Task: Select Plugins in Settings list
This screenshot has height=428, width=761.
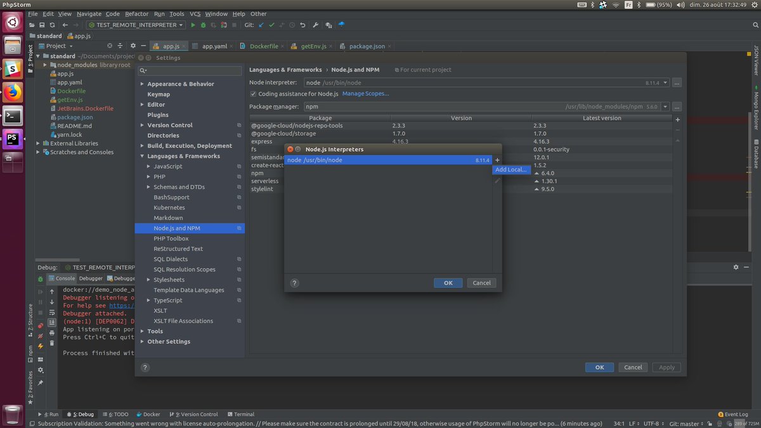Action: (x=158, y=115)
